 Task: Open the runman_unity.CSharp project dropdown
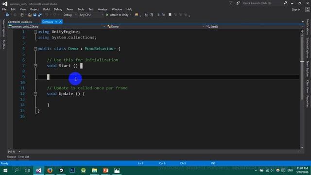click(56, 27)
